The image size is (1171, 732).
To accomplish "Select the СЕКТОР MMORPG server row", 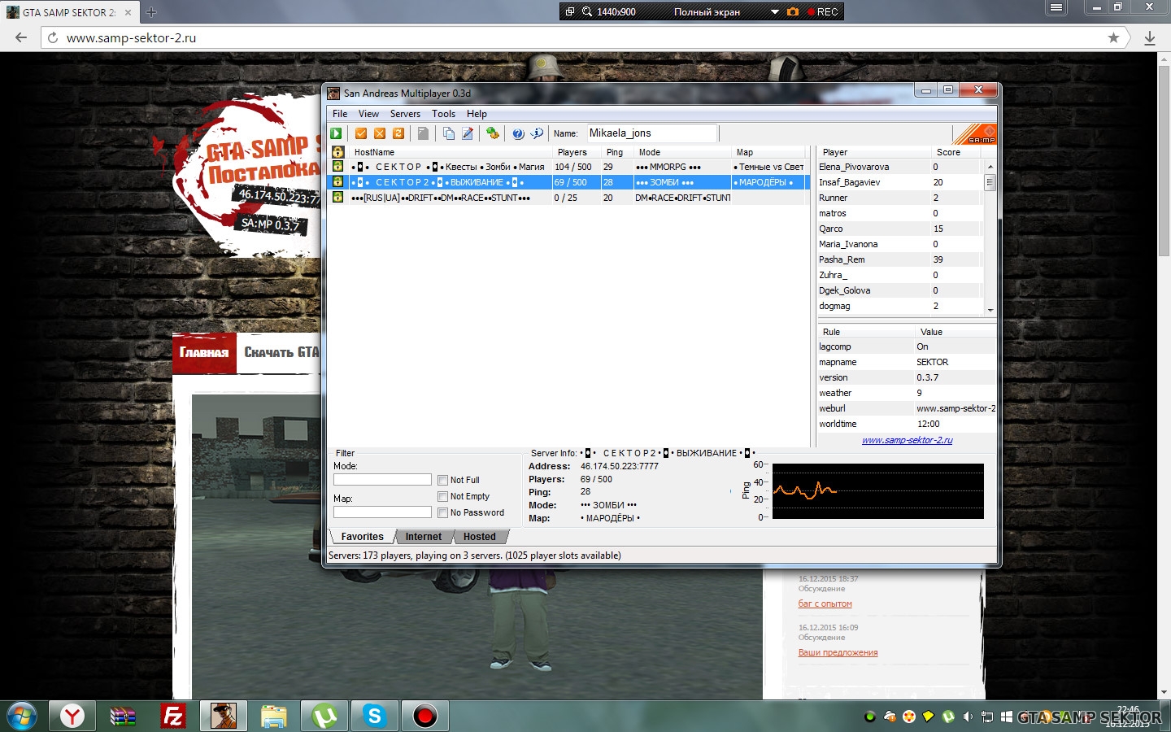I will click(568, 167).
